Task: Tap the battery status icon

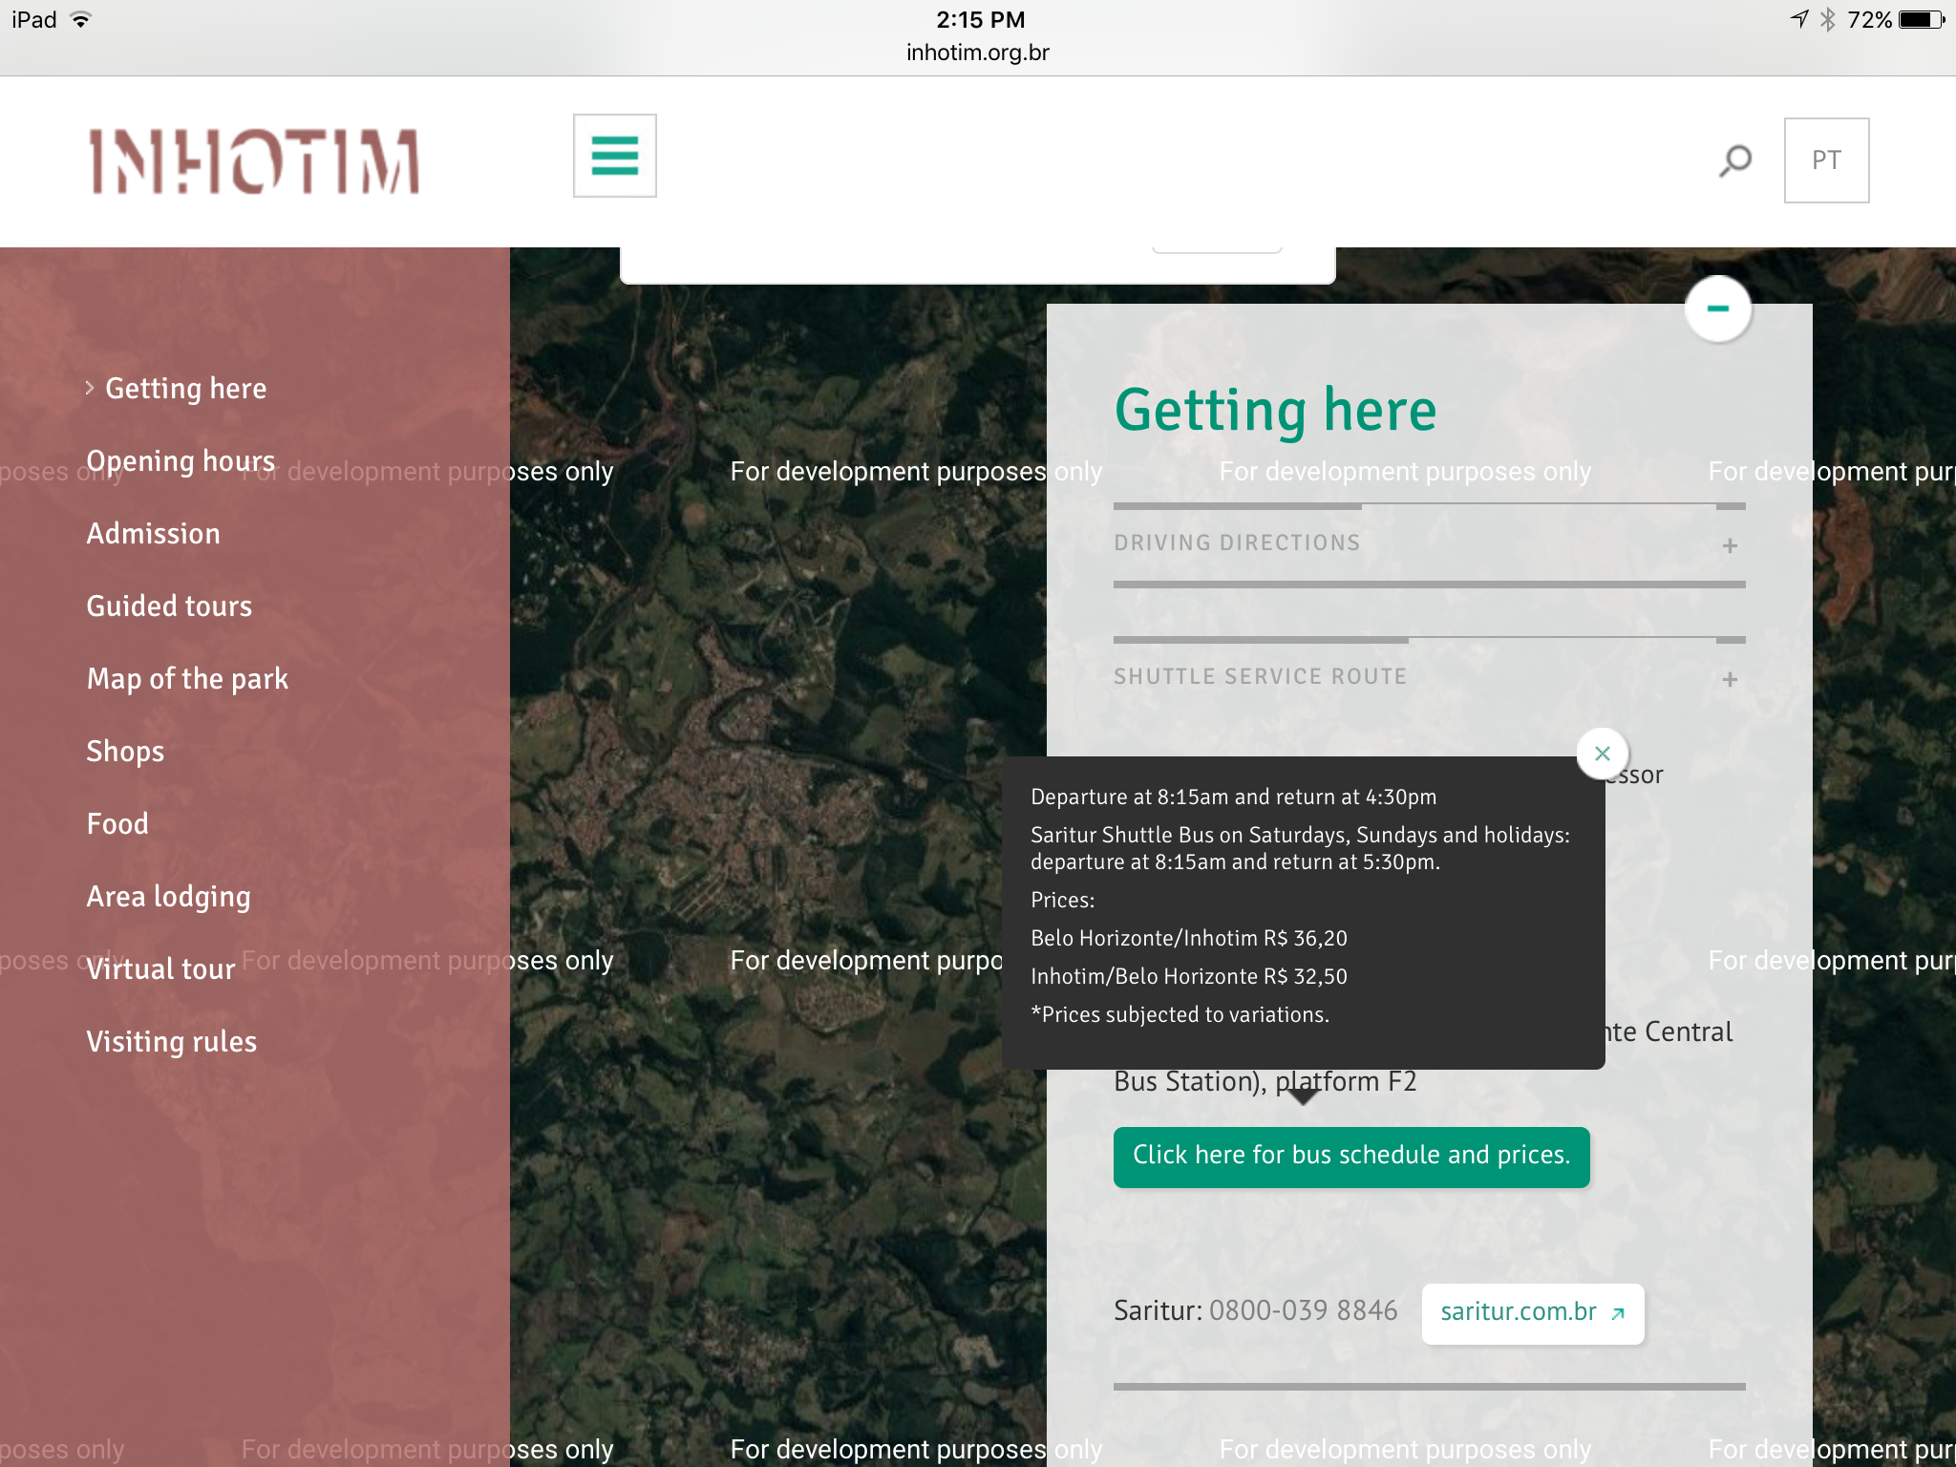Action: click(x=1922, y=20)
